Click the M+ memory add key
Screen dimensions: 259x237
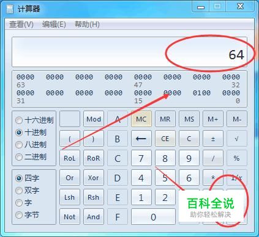(213, 119)
